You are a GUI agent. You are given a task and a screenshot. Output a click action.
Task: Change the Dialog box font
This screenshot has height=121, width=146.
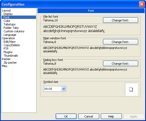click(120, 64)
